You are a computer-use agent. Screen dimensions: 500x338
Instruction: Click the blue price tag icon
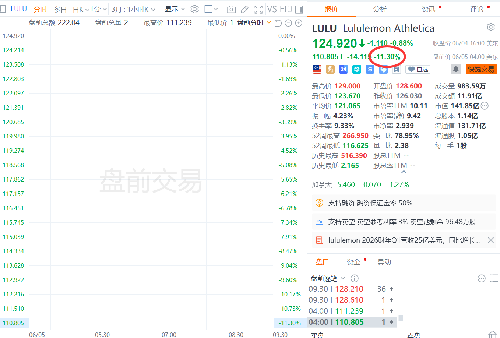coord(383,69)
